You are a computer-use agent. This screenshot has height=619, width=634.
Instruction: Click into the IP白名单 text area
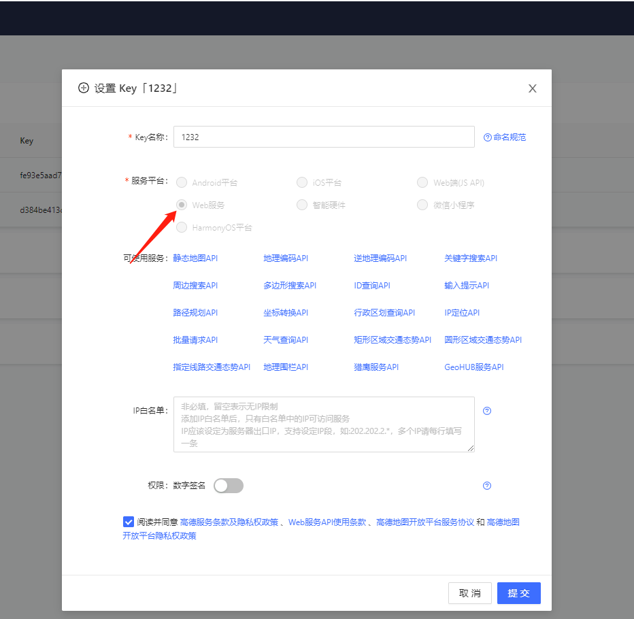pos(324,424)
